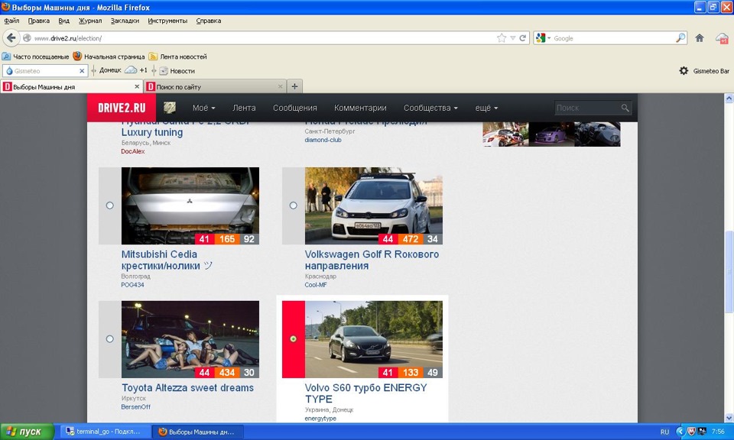Viewport: 734px width, 440px height.
Task: Open the Справка menu
Action: pyautogui.click(x=208, y=21)
